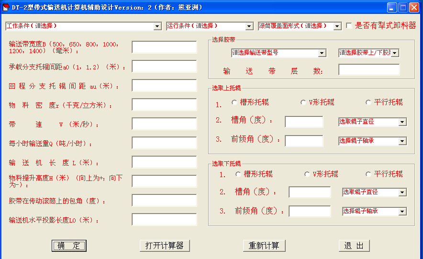Screen dimensions: 423x259
Task: Focus the 输送机水平投影长度L0 input field
Action: tap(164, 220)
